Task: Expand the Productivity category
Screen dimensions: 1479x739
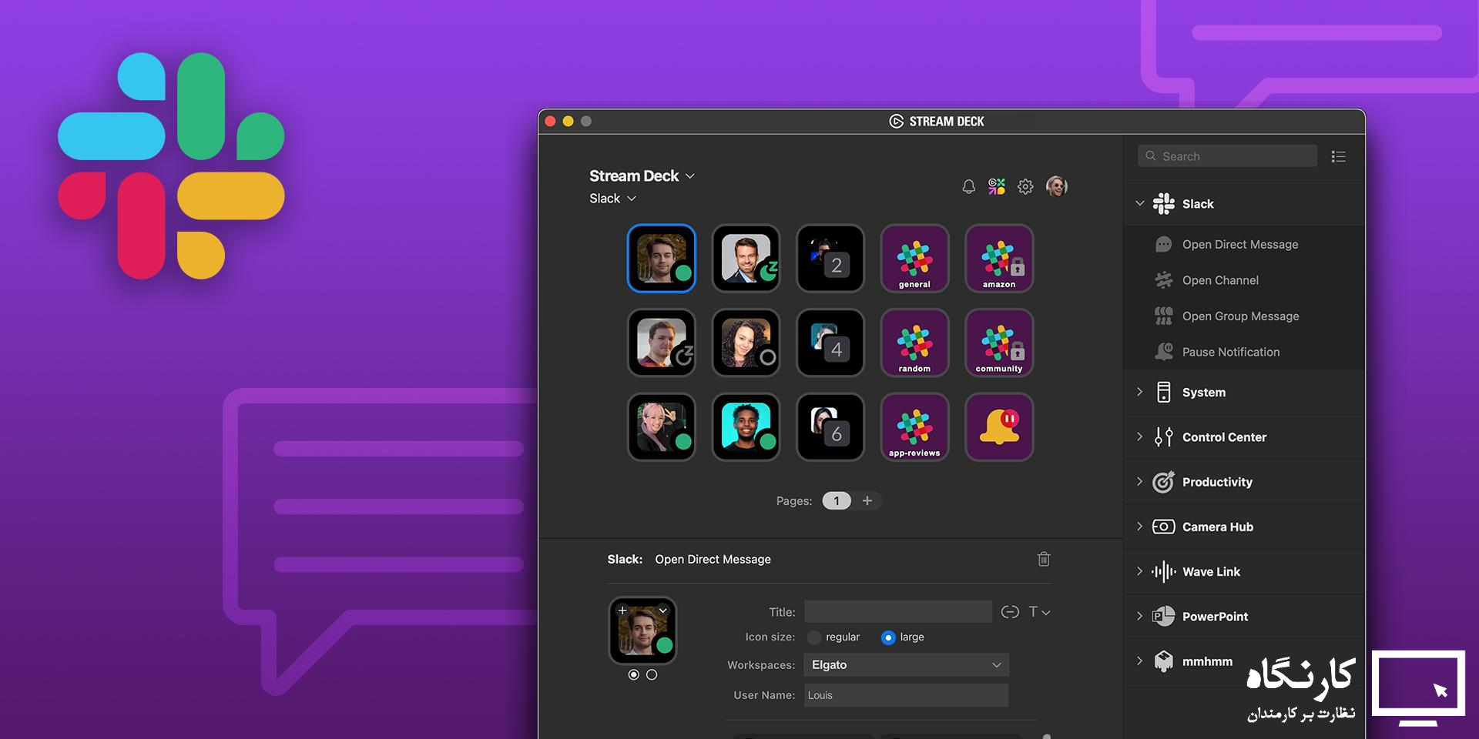Action: 1140,481
